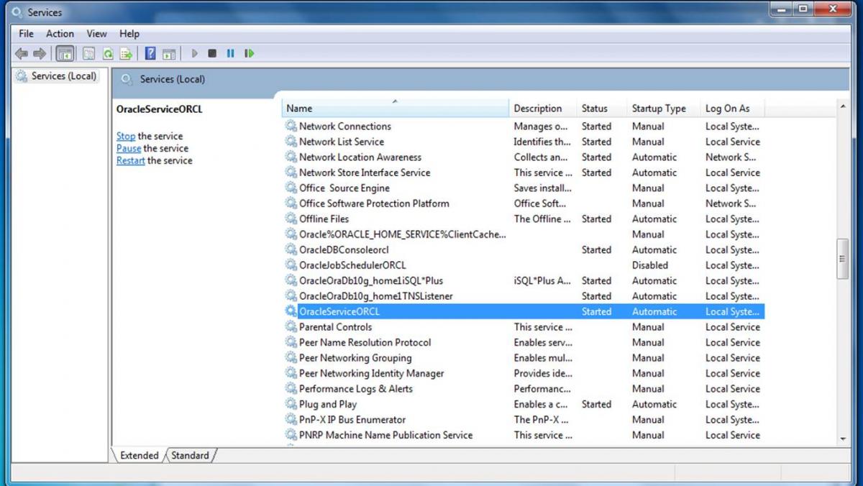Select the Plug and Play service
Screen dimensions: 863x486
coord(327,404)
